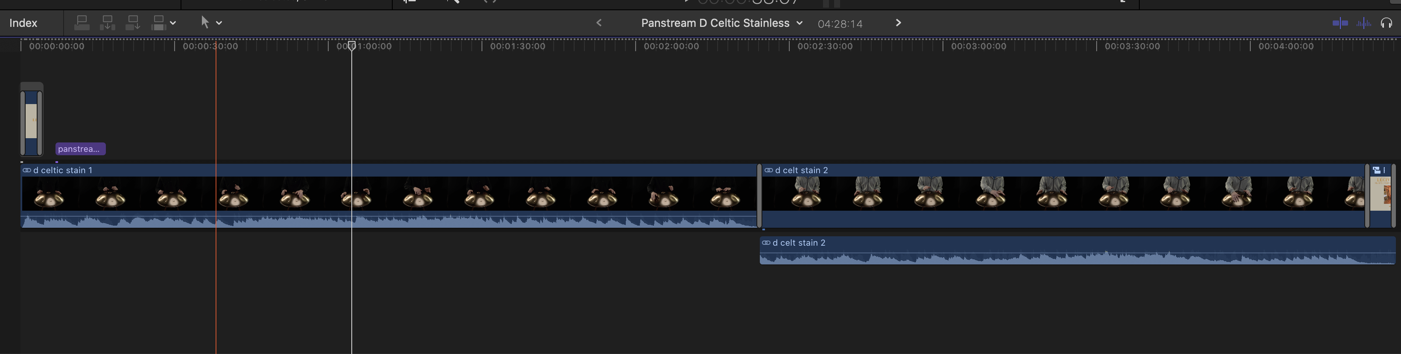This screenshot has width=1401, height=354.
Task: Click the insert clip icon
Action: tap(107, 23)
